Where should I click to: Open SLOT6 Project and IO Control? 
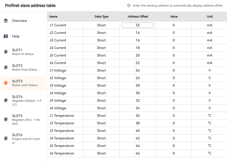(26, 139)
